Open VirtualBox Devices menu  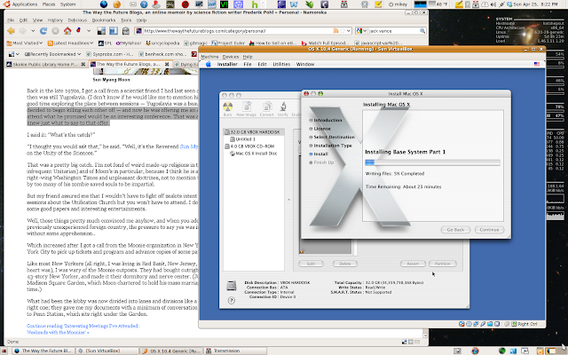[231, 57]
